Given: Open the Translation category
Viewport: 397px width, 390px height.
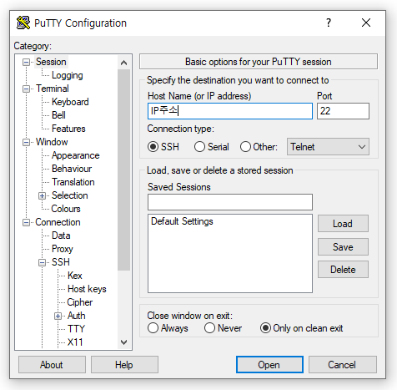Looking at the screenshot, I should [73, 182].
